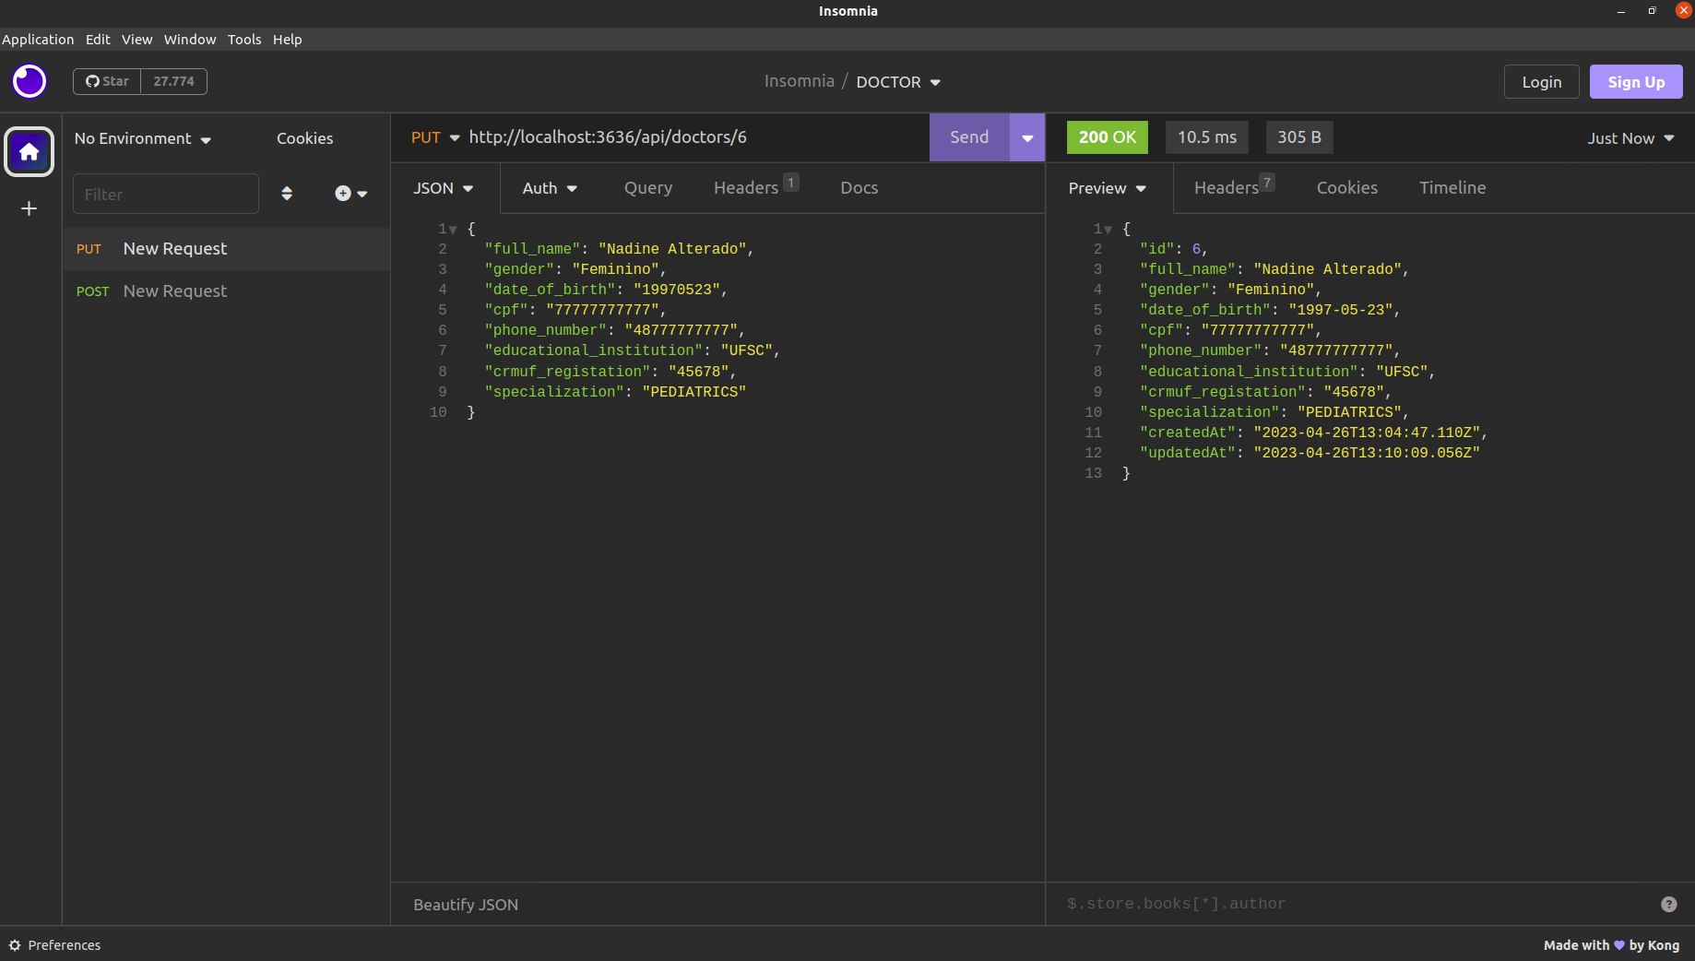Open the Window menu

tap(190, 40)
